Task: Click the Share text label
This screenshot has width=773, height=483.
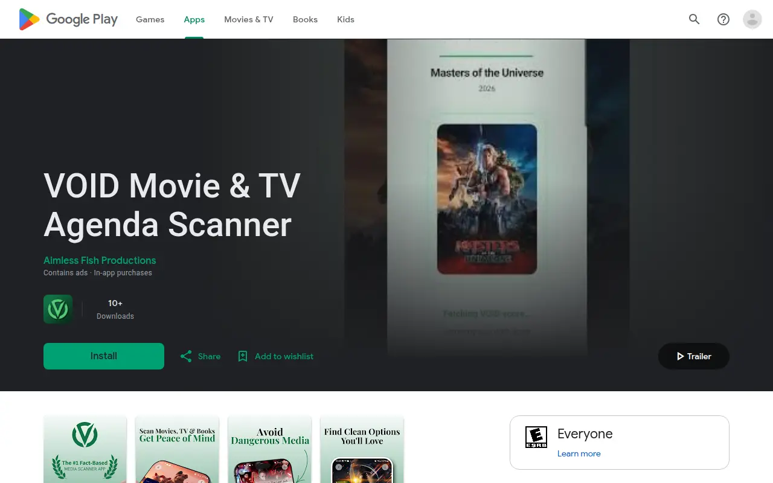Action: [x=209, y=356]
